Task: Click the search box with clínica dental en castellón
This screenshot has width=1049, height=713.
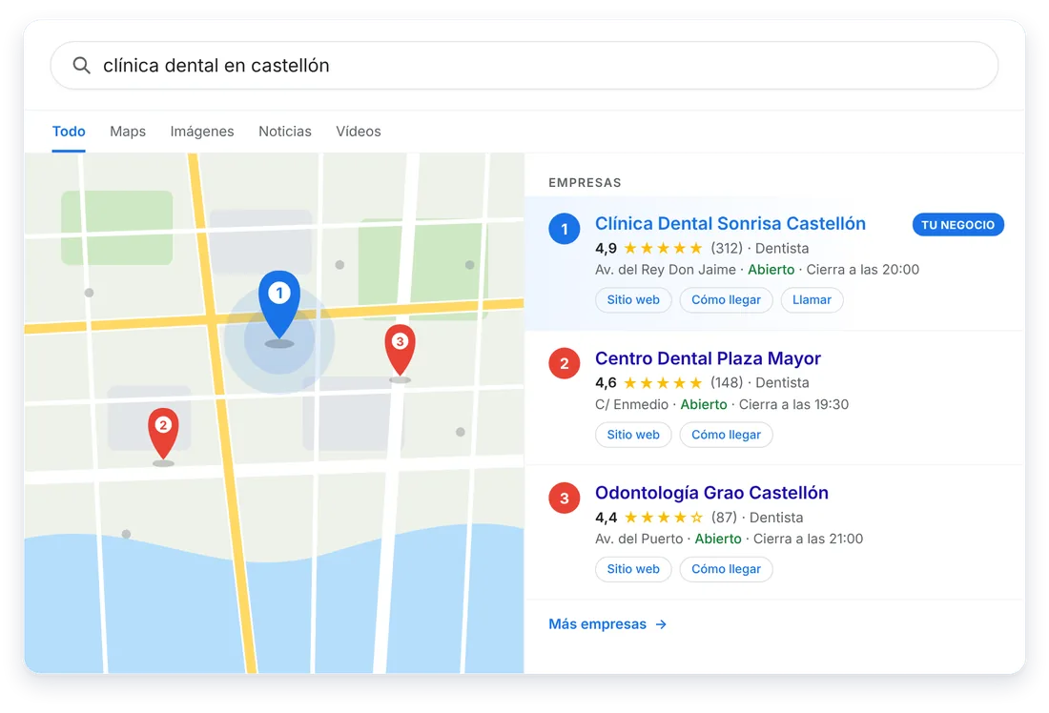Action: coord(524,66)
